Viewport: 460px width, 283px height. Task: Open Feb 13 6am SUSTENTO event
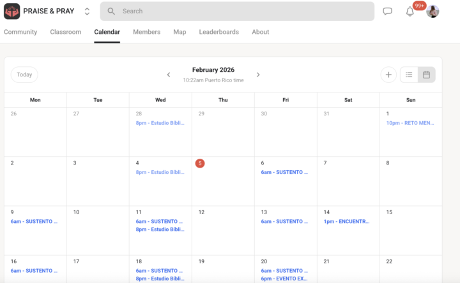(284, 221)
